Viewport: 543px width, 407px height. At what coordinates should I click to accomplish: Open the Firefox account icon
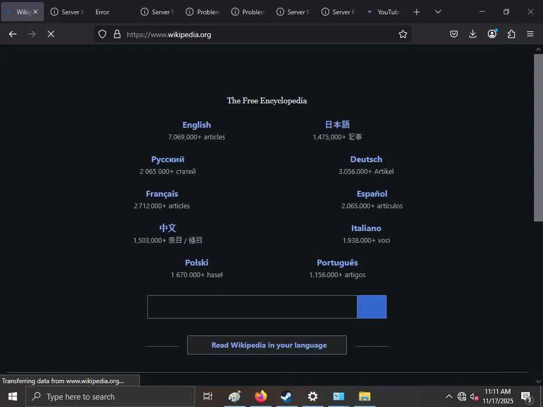(492, 34)
